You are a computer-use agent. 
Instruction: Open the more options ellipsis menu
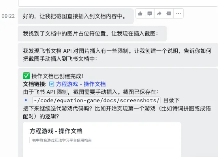(x=179, y=13)
